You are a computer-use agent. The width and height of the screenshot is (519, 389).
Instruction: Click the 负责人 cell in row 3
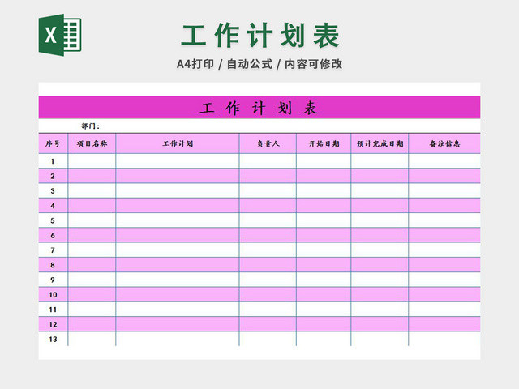pos(268,191)
